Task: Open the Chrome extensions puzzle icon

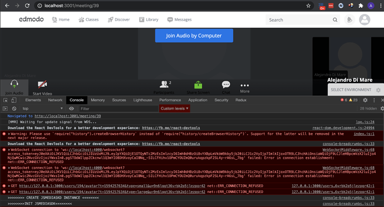Action: (x=361, y=6)
